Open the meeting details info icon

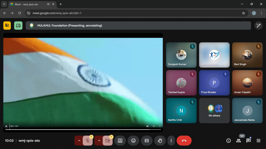point(229,141)
